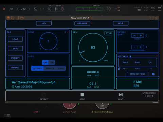Click the BPM dial showing 83
The image size is (163, 122).
[x=93, y=47]
